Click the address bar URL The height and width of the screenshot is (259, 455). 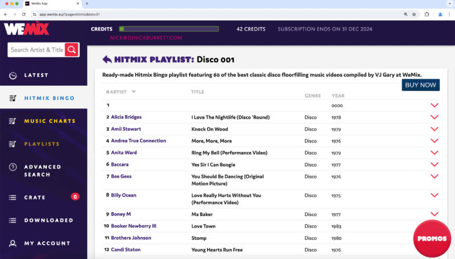[x=69, y=14]
